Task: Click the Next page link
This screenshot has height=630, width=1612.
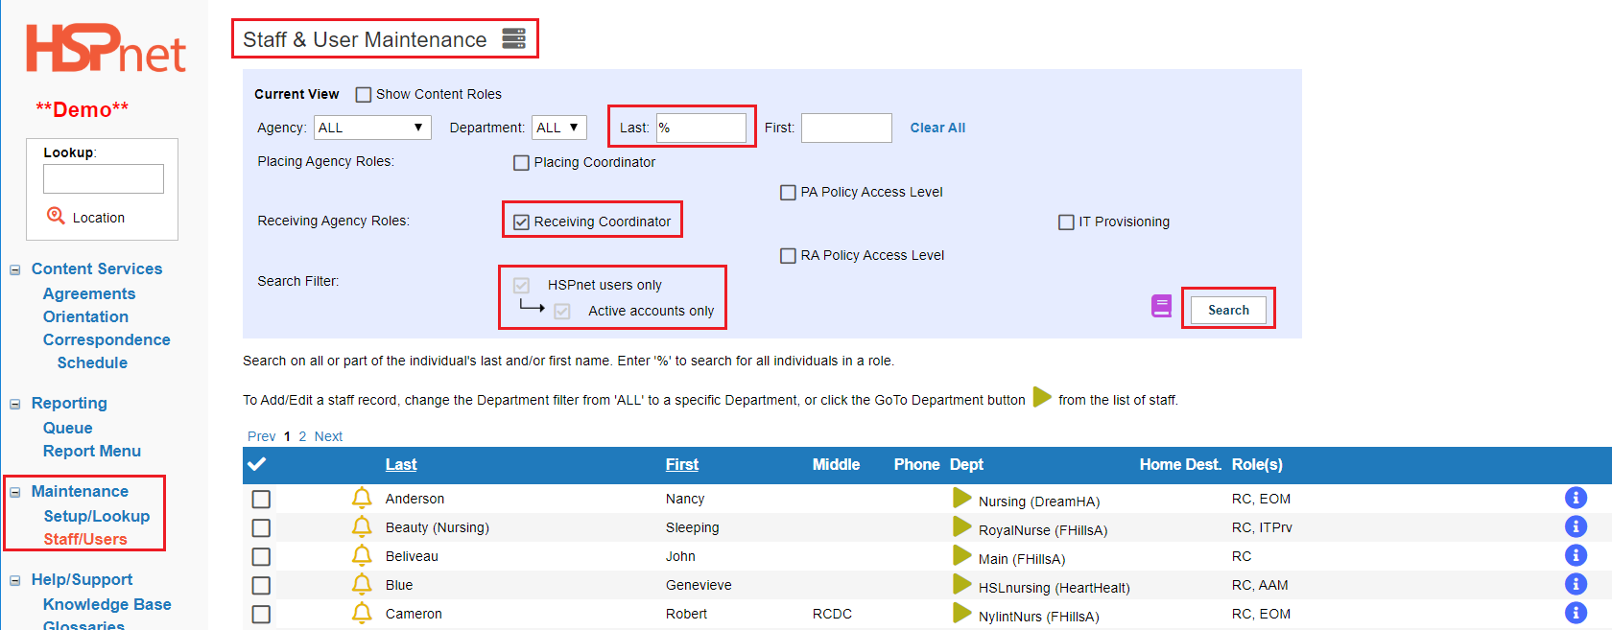Action: pyautogui.click(x=328, y=436)
